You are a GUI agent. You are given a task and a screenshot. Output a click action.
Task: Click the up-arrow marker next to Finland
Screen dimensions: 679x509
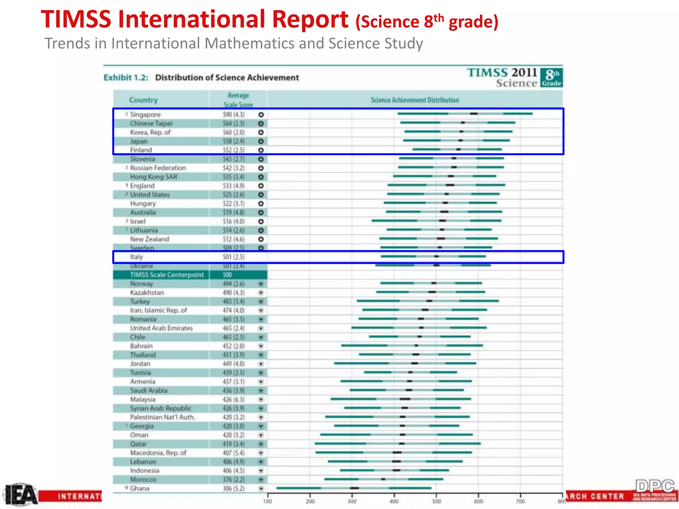pyautogui.click(x=261, y=150)
